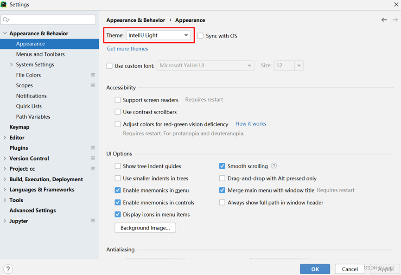Disable Enable mnemonics in controls
This screenshot has height=275, width=401.
coord(118,202)
